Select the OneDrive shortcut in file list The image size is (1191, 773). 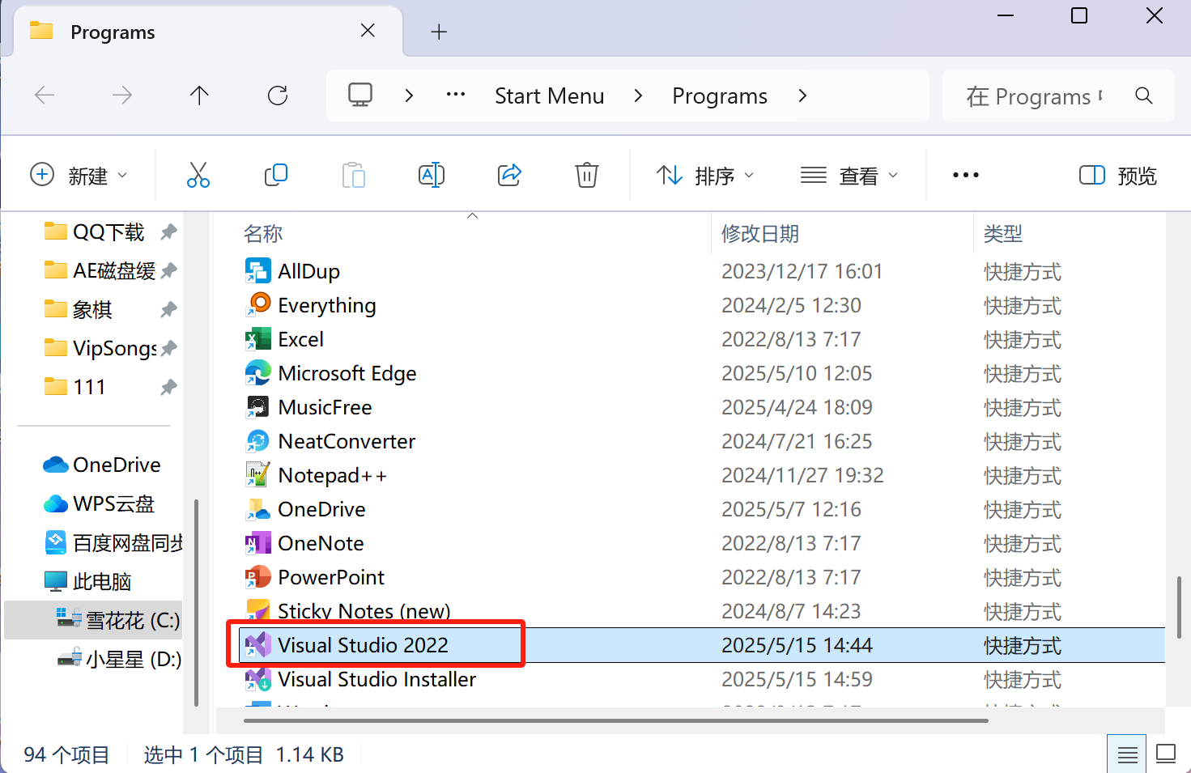click(305, 509)
